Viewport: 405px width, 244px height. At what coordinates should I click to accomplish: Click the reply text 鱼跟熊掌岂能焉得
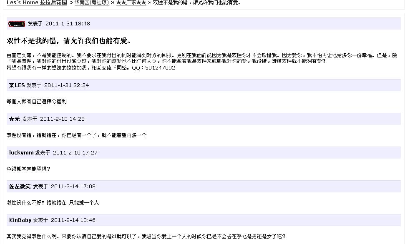click(28, 169)
